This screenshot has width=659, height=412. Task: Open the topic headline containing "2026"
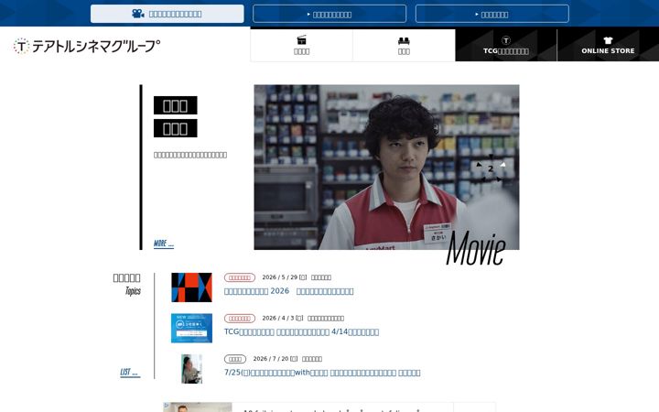288,291
